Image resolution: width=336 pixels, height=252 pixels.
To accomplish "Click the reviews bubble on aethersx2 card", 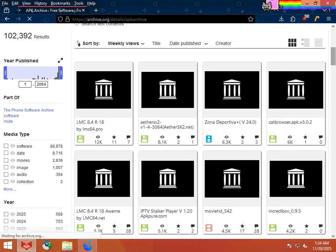I will tap(193, 137).
